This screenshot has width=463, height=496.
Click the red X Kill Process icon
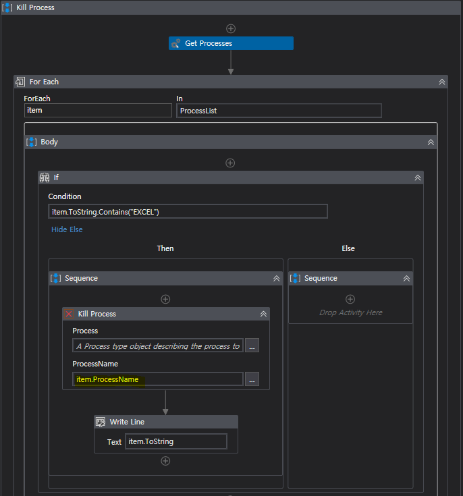coord(69,314)
